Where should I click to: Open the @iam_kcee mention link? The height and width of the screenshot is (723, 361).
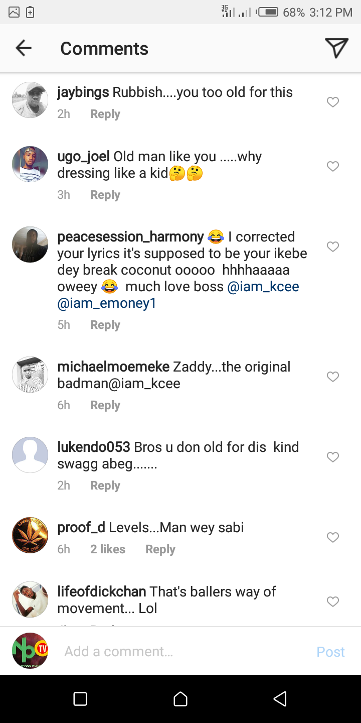coord(263,287)
